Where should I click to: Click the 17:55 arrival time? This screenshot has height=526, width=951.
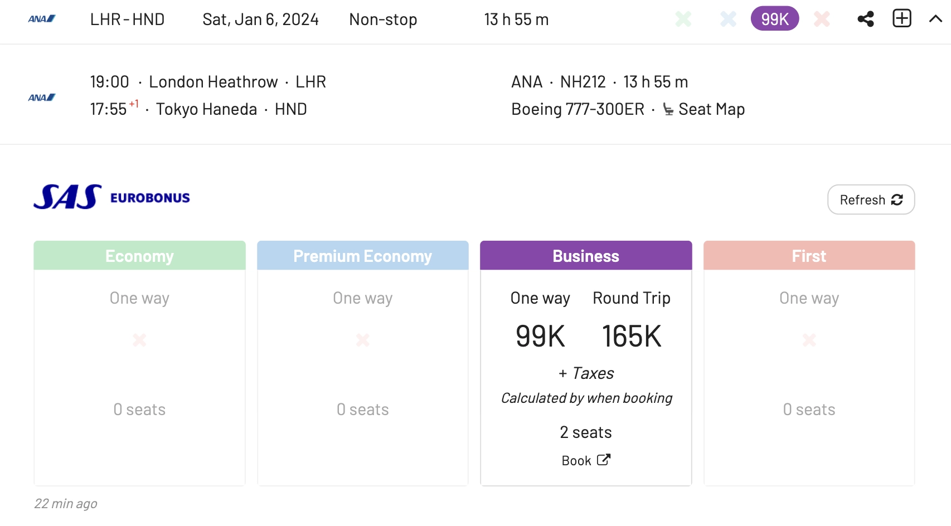[108, 109]
